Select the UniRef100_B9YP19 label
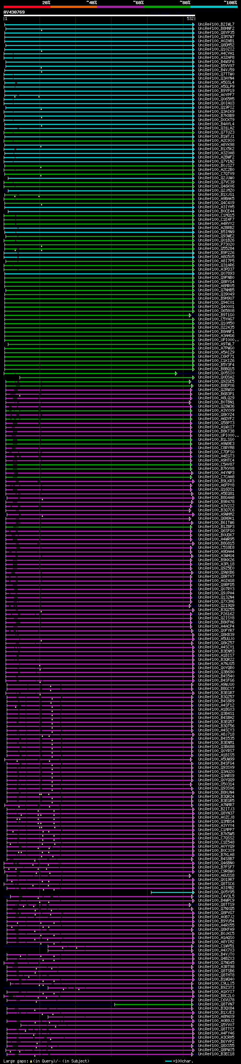241x1064 pixels. pyautogui.click(x=216, y=91)
